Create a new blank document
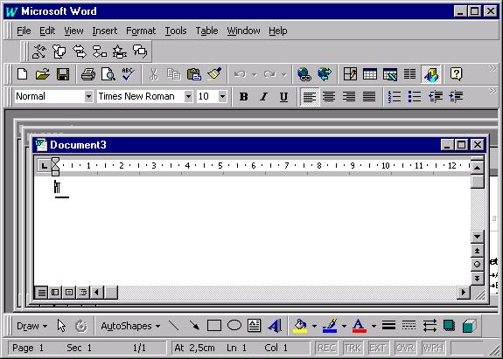The image size is (503, 359). click(23, 74)
